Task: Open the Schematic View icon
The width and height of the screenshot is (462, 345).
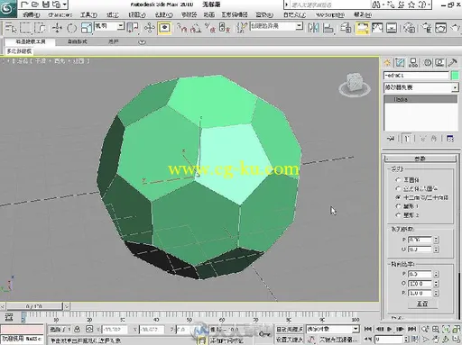Action: click(x=392, y=28)
